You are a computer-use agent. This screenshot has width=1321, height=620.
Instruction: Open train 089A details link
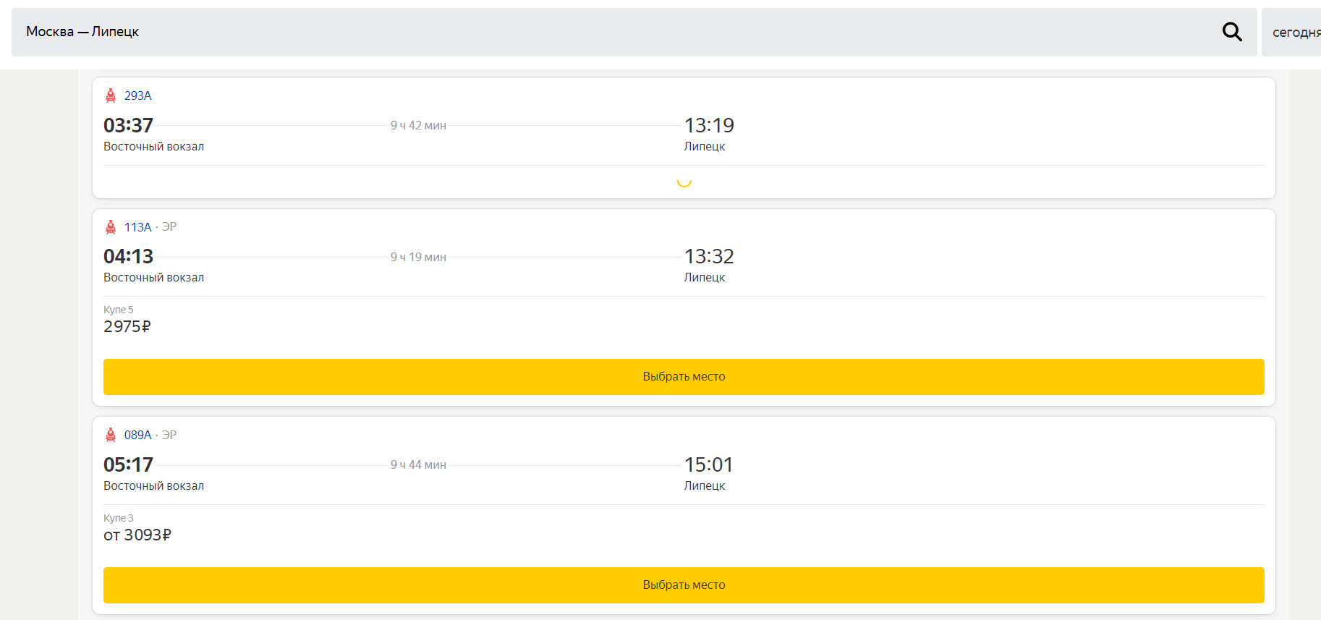[137, 435]
